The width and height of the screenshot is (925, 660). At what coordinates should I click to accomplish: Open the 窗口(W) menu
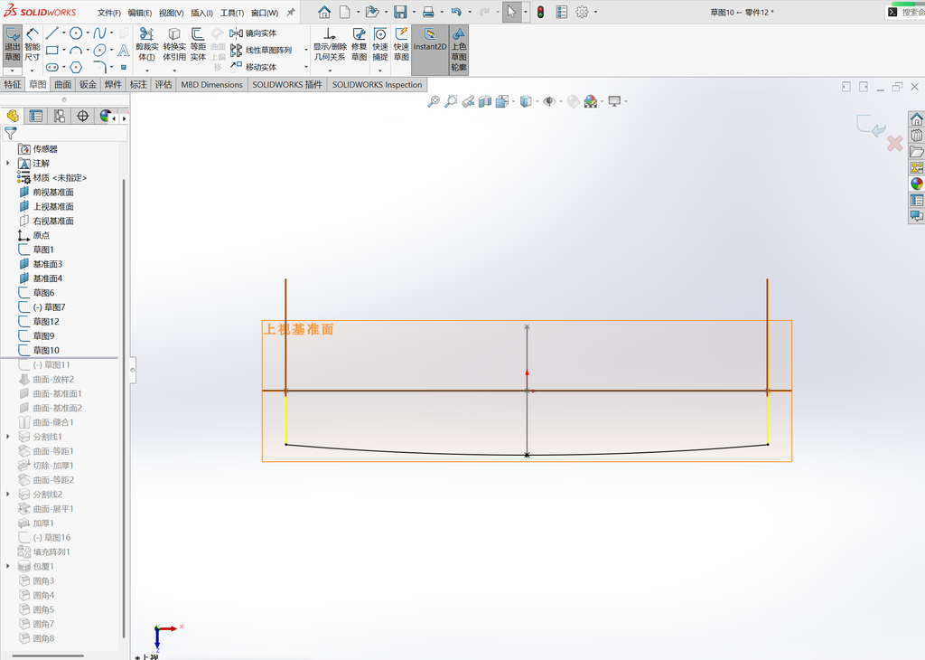[x=265, y=13]
